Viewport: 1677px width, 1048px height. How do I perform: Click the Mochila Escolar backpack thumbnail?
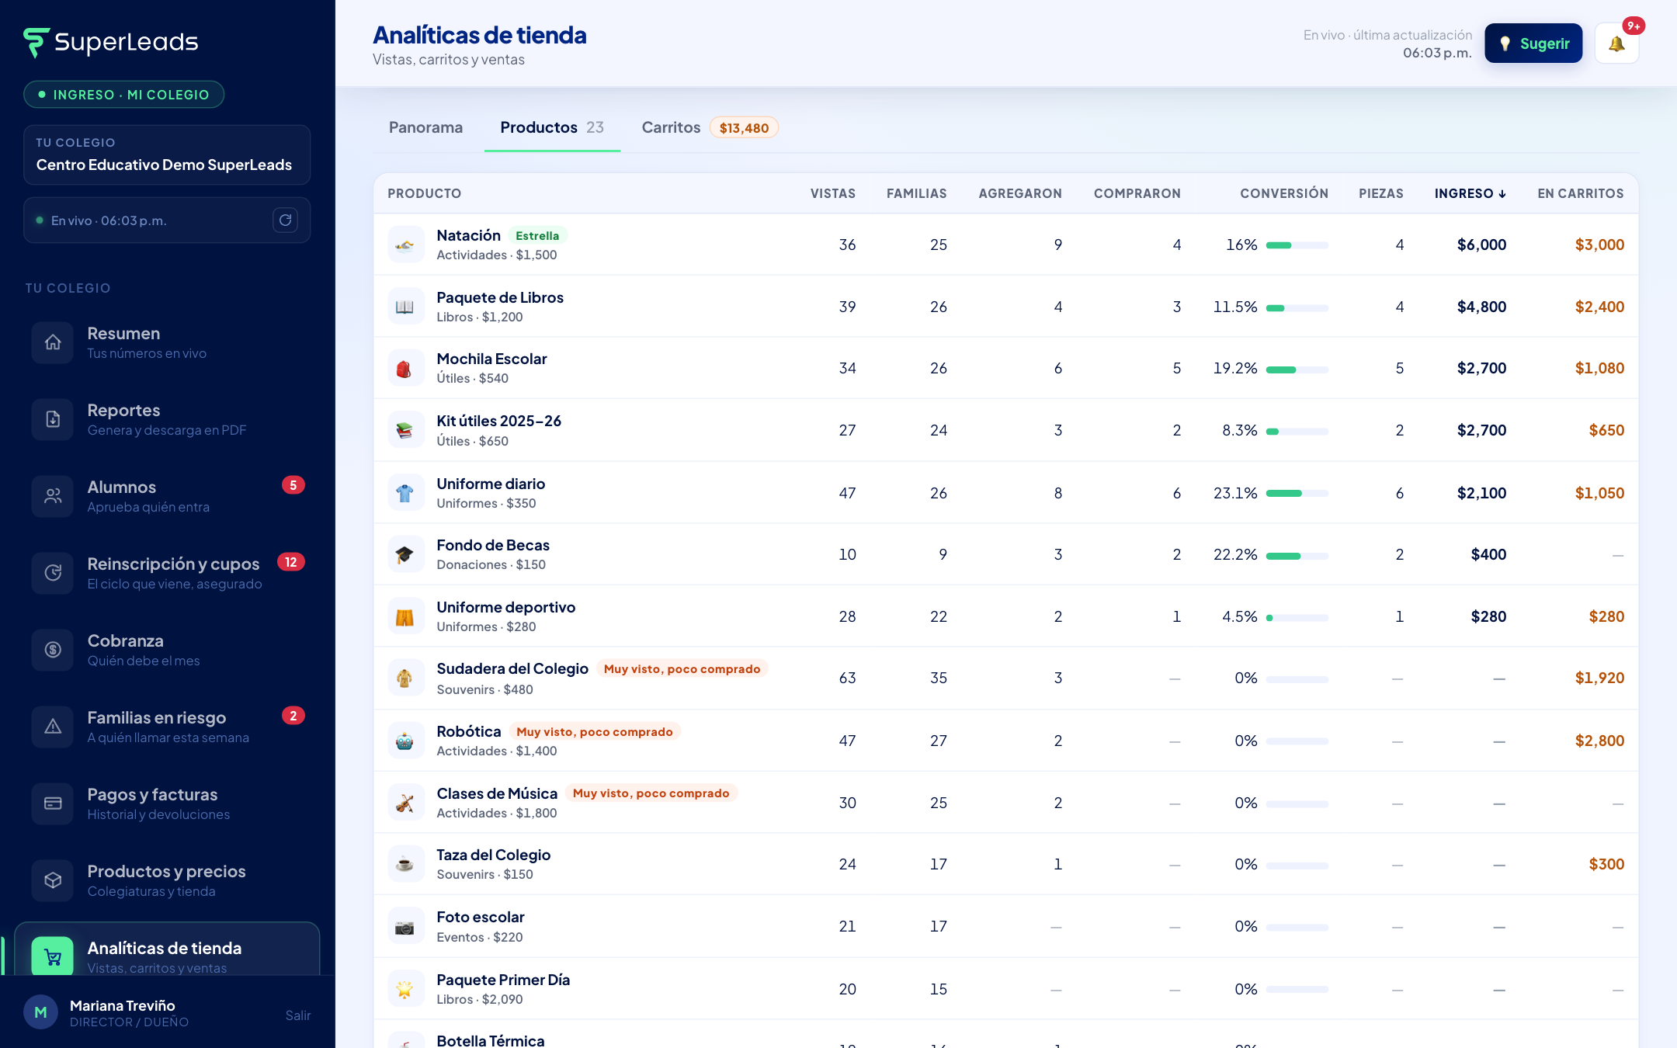click(405, 368)
